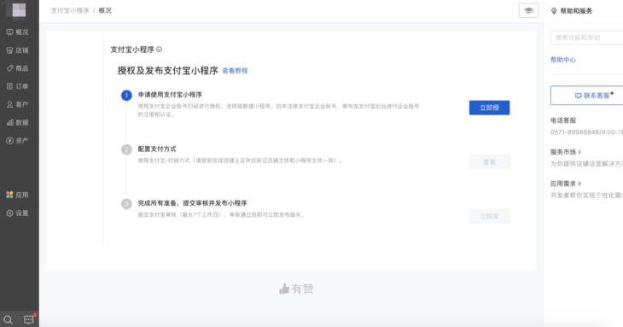Click the colorful 应用 apps icon

pos(10,195)
